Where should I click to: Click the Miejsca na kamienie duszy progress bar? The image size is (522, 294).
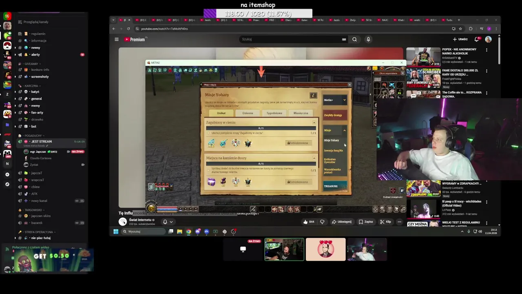click(x=261, y=164)
